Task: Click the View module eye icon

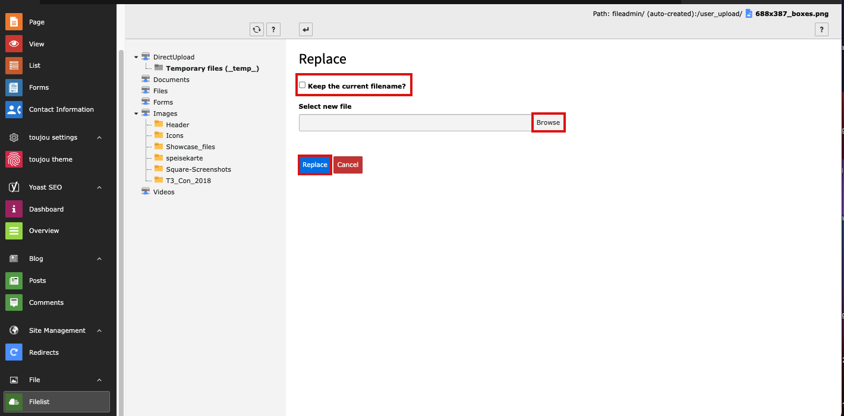Action: click(14, 44)
